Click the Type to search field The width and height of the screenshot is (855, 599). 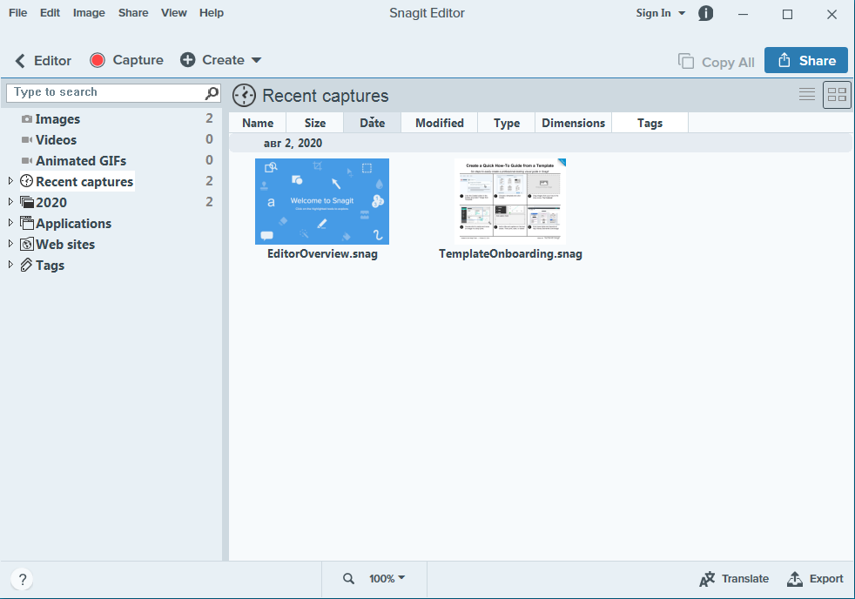104,92
